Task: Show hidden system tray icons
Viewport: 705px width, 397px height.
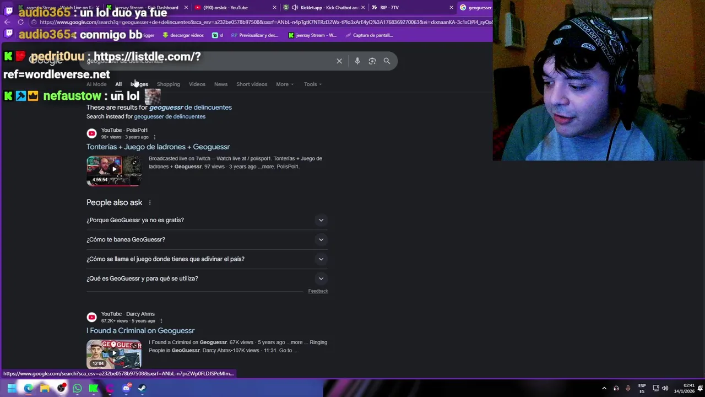Action: pos(604,388)
